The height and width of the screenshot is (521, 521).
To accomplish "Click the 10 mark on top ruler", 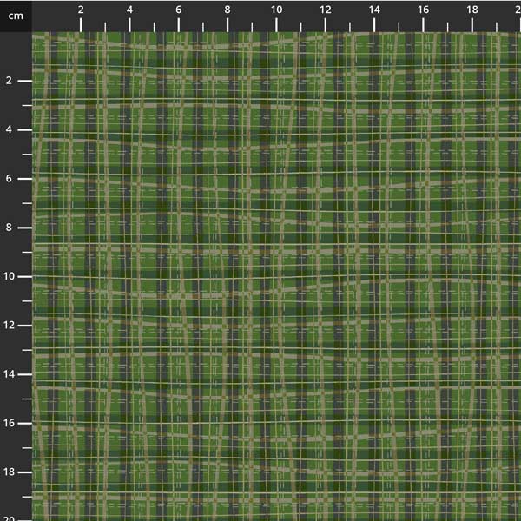I will coord(276,10).
